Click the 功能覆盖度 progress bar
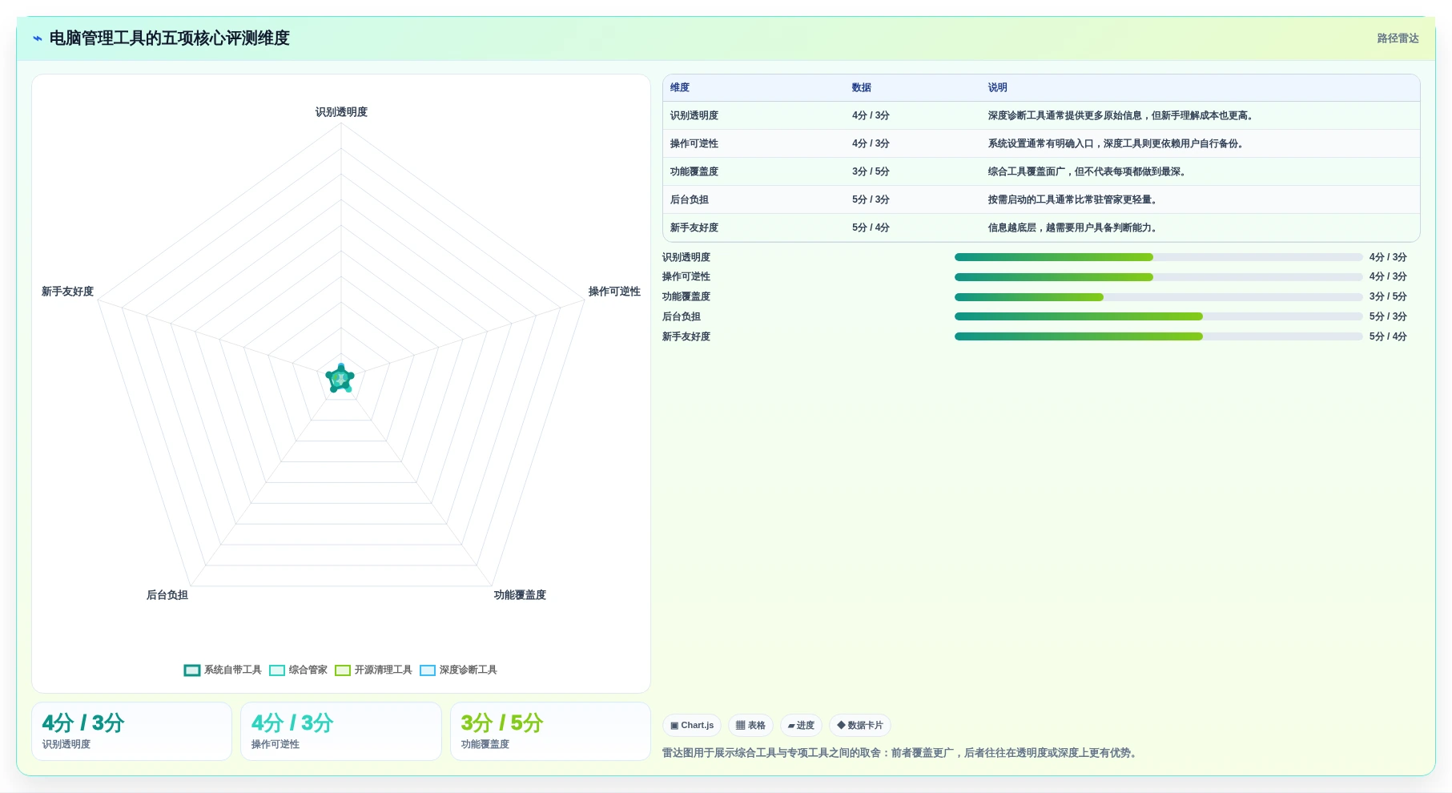1452x793 pixels. pyautogui.click(x=1158, y=297)
